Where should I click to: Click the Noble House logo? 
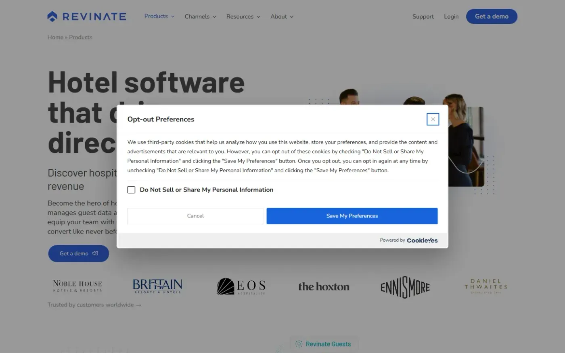pos(77,286)
